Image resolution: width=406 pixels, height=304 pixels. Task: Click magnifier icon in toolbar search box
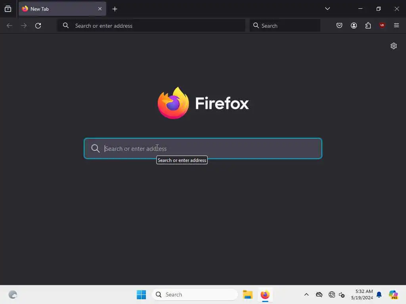pos(256,25)
